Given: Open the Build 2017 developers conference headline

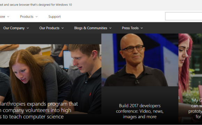Looking at the screenshot, I should (140, 111).
